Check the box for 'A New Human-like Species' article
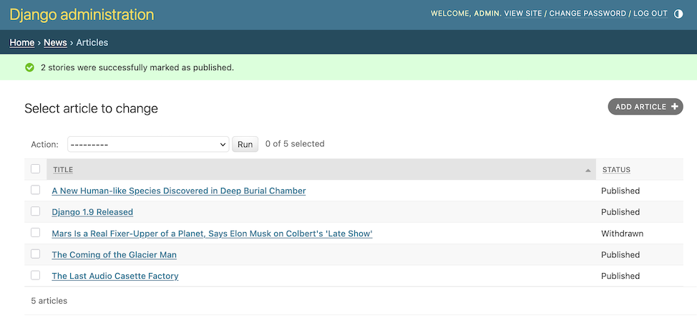The width and height of the screenshot is (697, 321). 36,190
